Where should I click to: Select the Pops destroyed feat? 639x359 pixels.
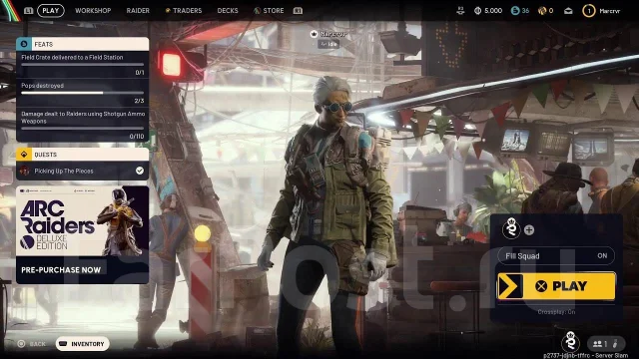point(82,93)
